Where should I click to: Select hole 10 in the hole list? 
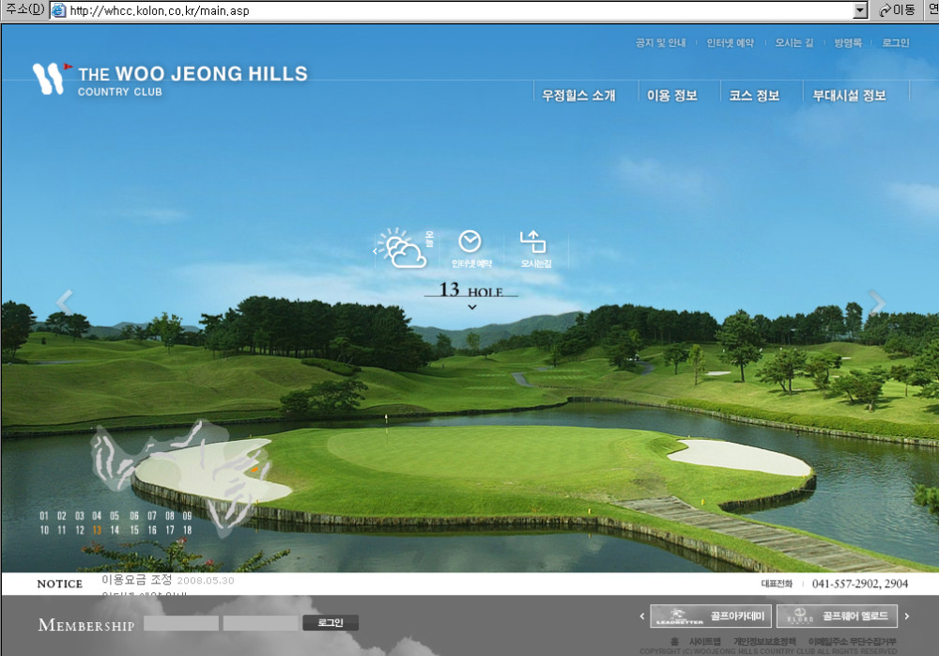44,530
